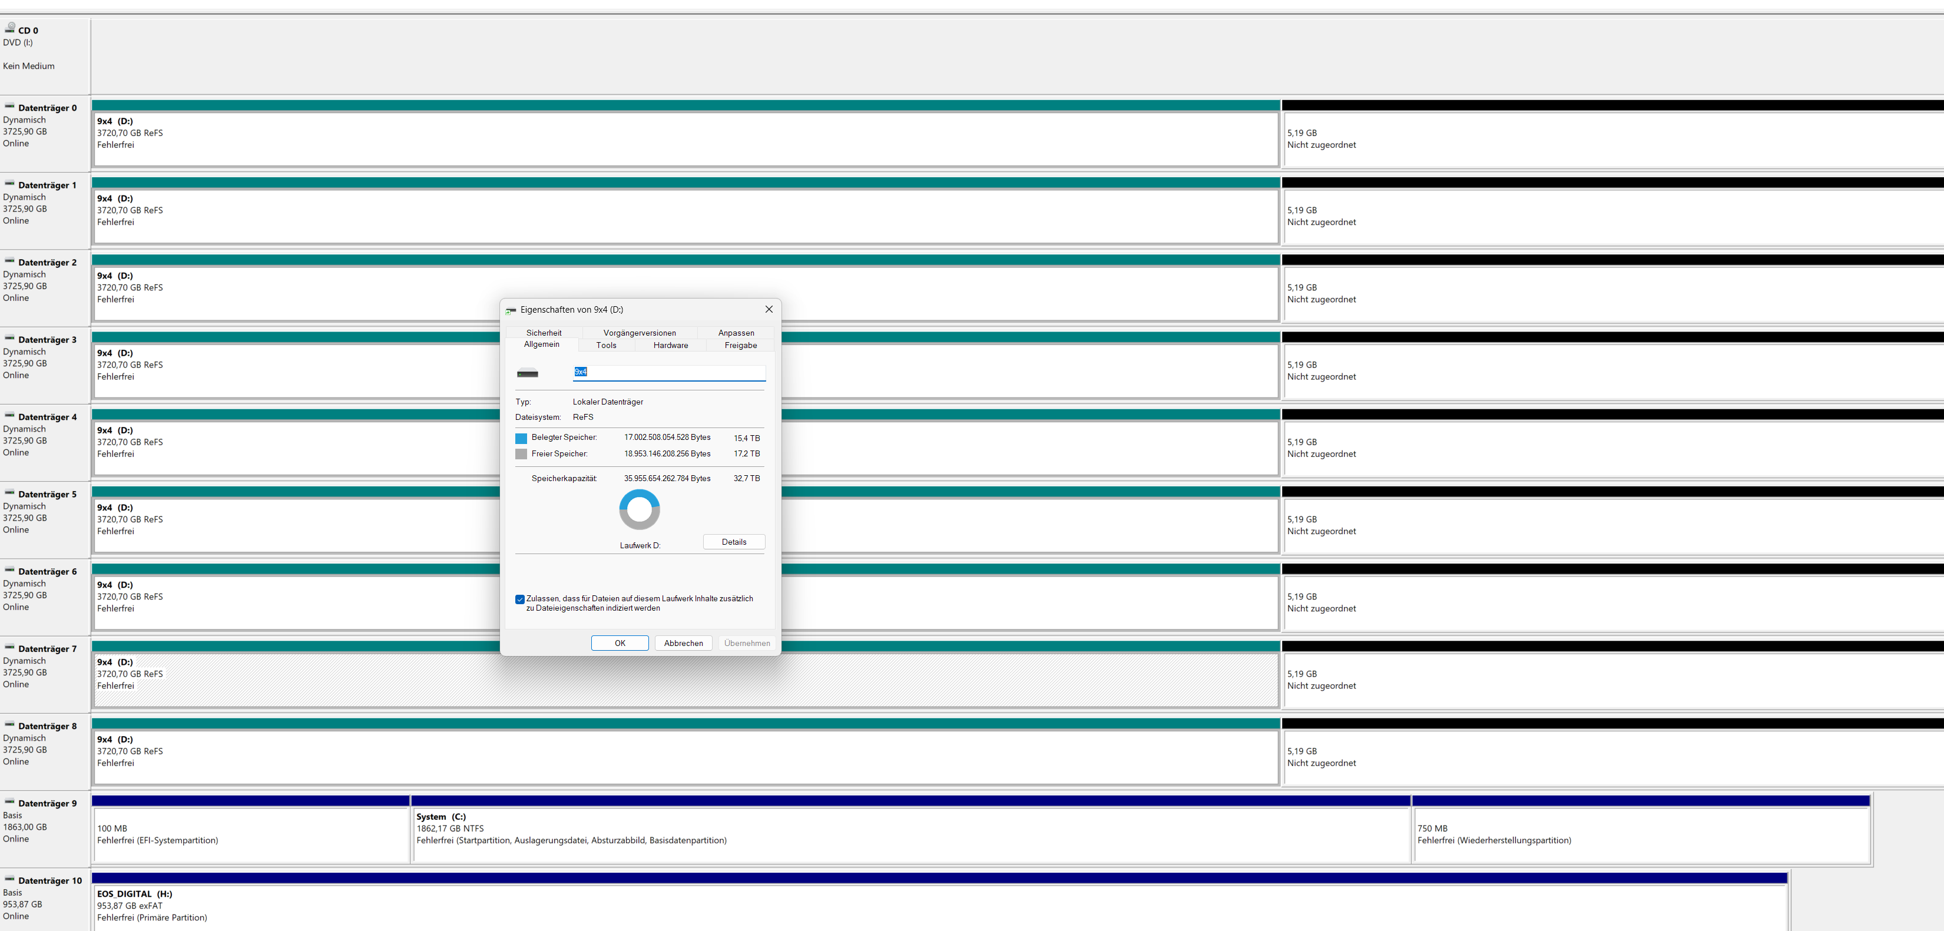This screenshot has height=931, width=1944.
Task: Switch to the Sicherheit tab
Action: [x=544, y=333]
